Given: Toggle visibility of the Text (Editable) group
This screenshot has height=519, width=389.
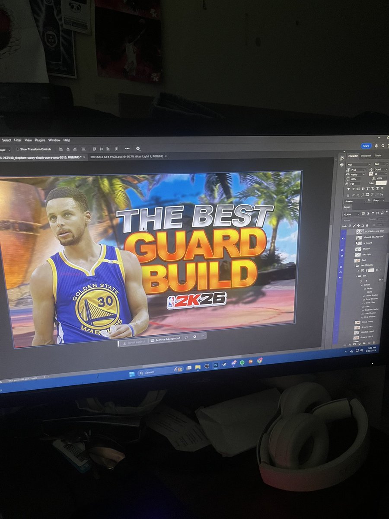Looking at the screenshot, I should [x=341, y=267].
